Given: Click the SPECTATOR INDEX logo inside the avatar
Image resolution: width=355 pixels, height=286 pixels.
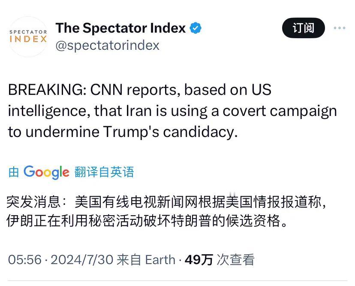Looking at the screenshot, I should tap(27, 35).
